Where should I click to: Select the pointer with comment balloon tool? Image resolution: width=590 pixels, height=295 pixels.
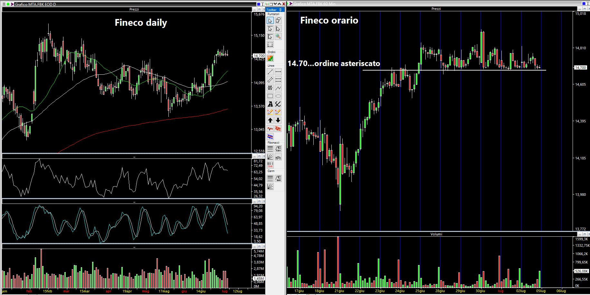[278, 21]
